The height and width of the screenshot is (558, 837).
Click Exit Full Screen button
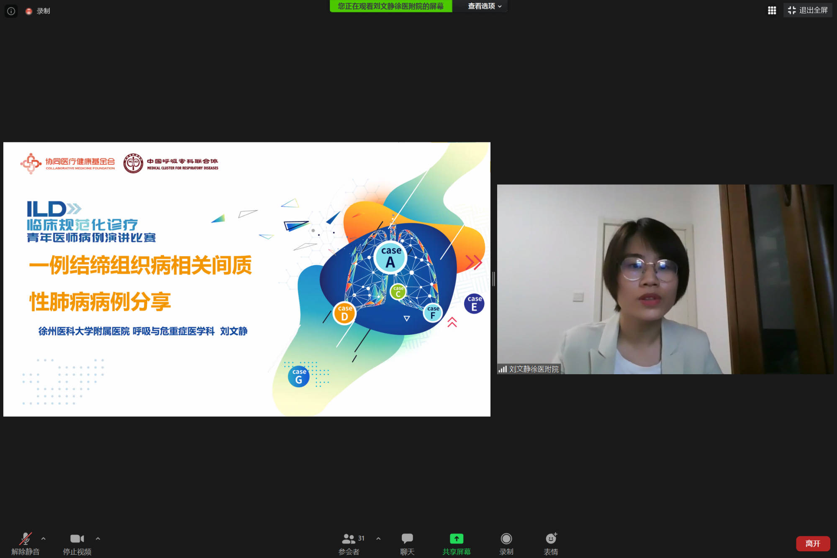pos(808,10)
